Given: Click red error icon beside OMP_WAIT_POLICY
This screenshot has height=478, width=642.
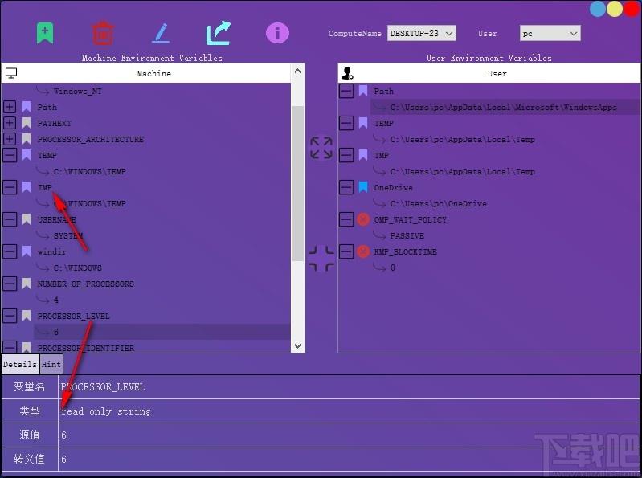Looking at the screenshot, I should click(363, 219).
